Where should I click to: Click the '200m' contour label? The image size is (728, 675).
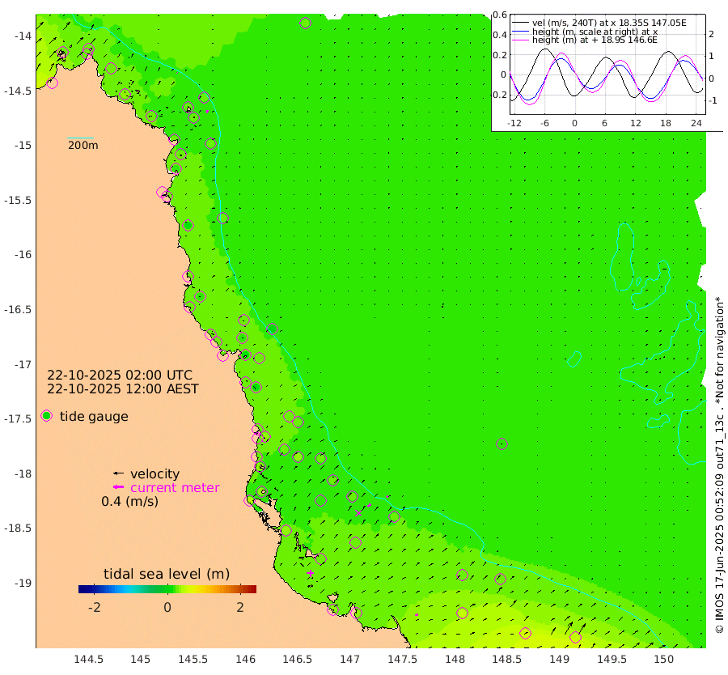[x=83, y=146]
